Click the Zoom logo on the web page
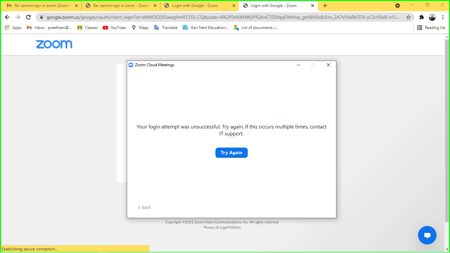Screen dimensions: 450x253 click(x=54, y=44)
